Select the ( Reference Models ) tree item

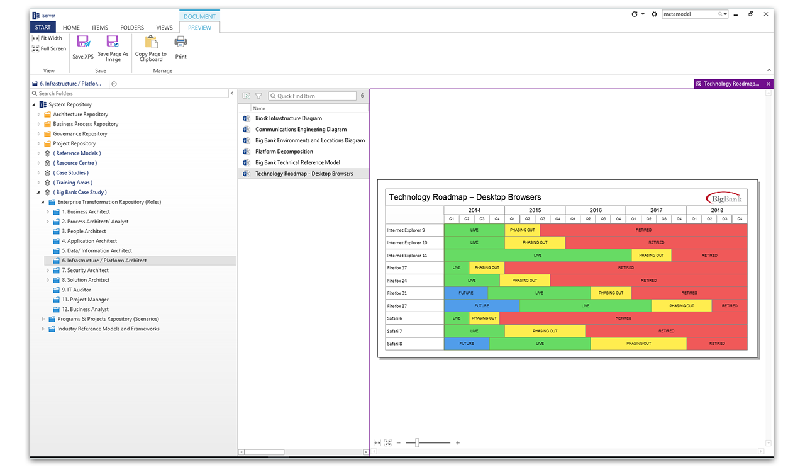click(x=77, y=154)
